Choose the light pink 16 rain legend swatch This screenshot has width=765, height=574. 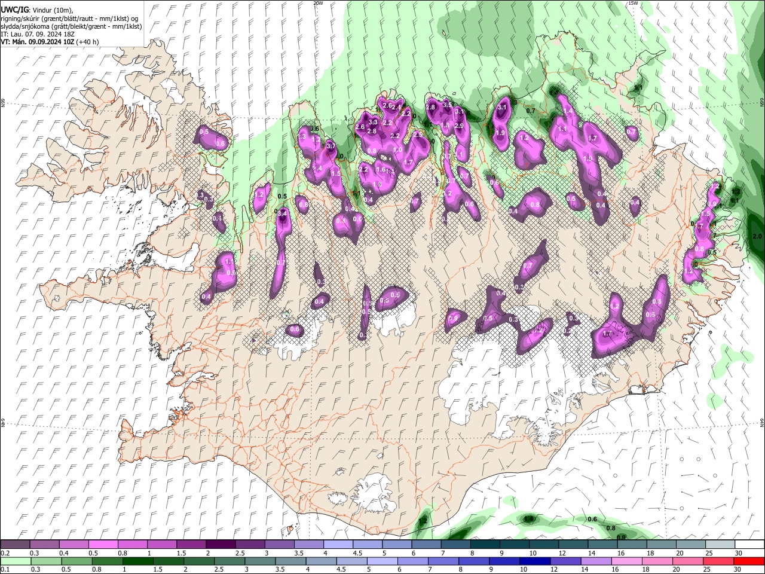pos(626,561)
